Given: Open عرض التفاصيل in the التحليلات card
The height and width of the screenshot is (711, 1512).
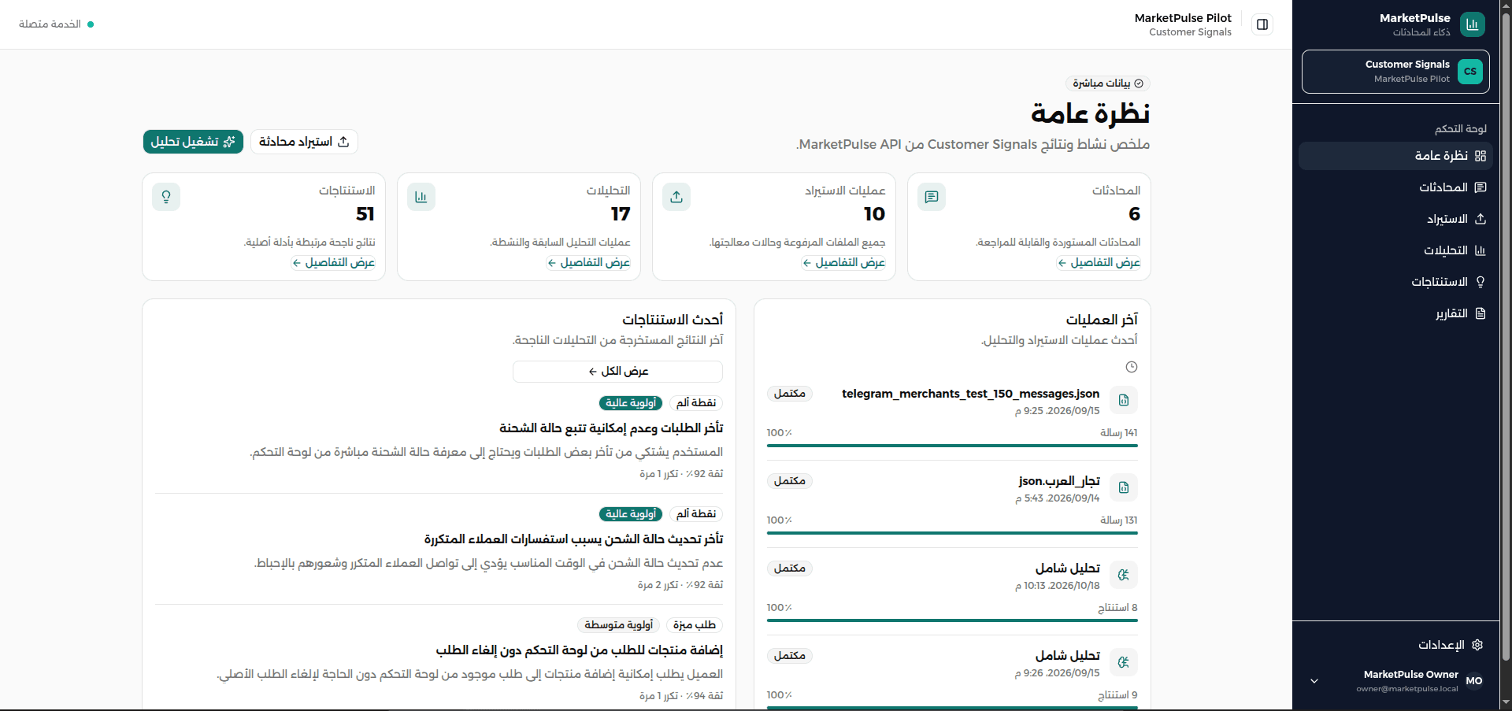Looking at the screenshot, I should [588, 263].
